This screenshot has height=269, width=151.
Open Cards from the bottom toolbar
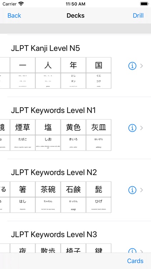[135, 261]
